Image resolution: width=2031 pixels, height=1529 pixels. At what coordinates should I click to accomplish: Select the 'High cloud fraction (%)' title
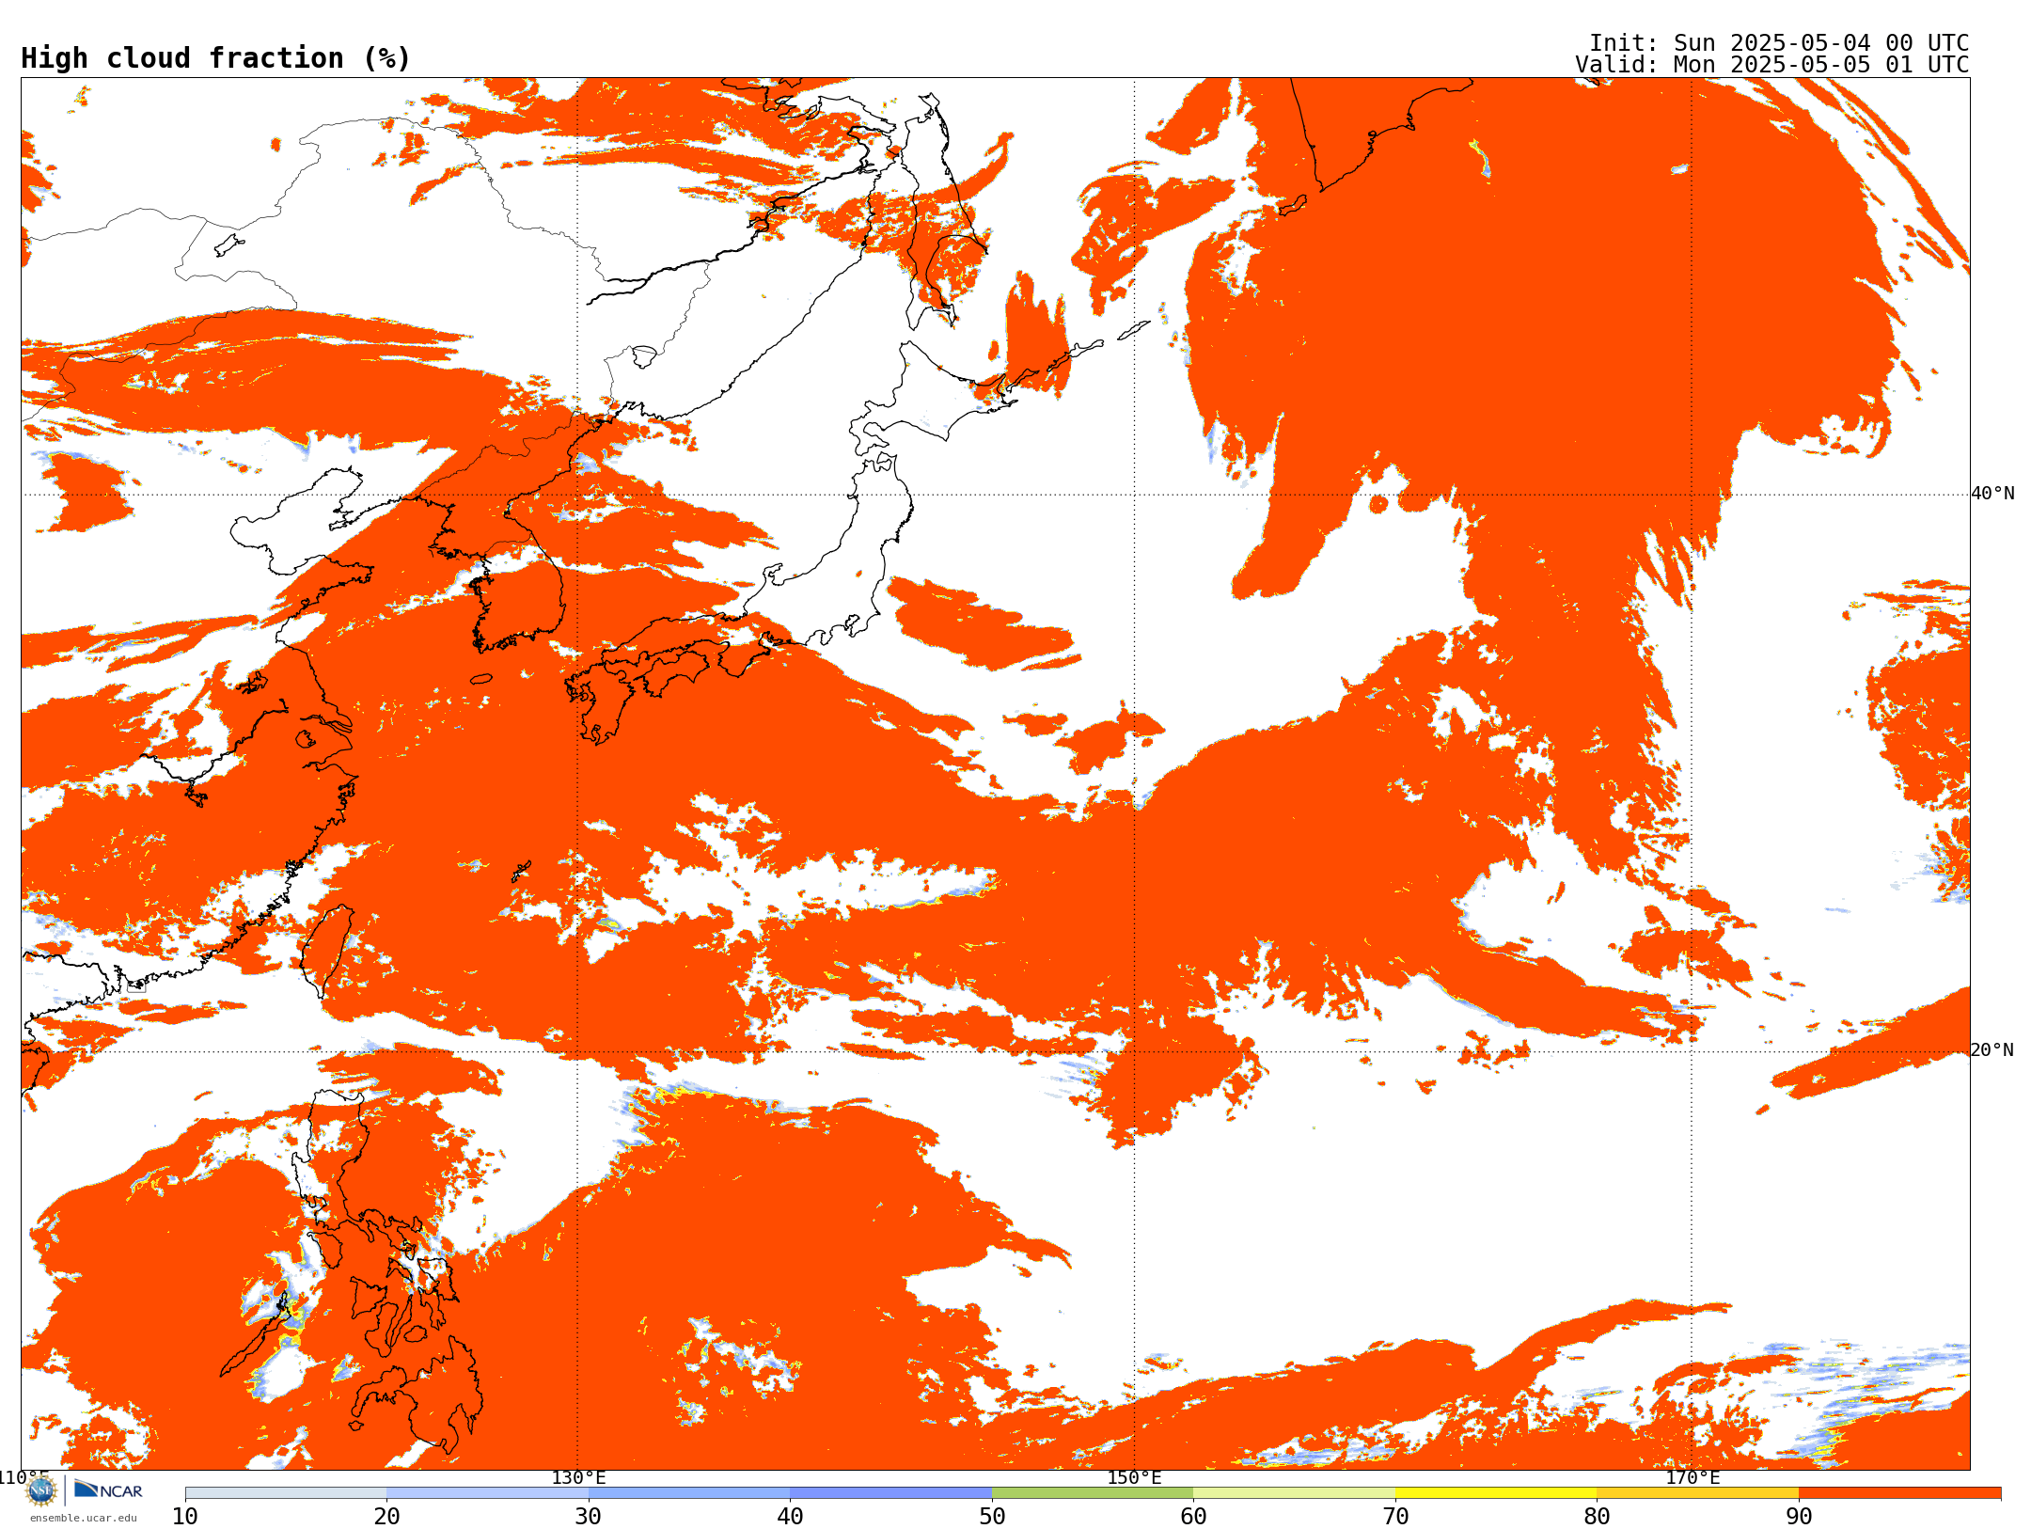coord(215,58)
